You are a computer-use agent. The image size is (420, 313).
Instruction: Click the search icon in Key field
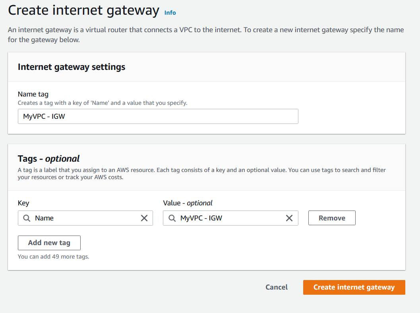point(27,218)
